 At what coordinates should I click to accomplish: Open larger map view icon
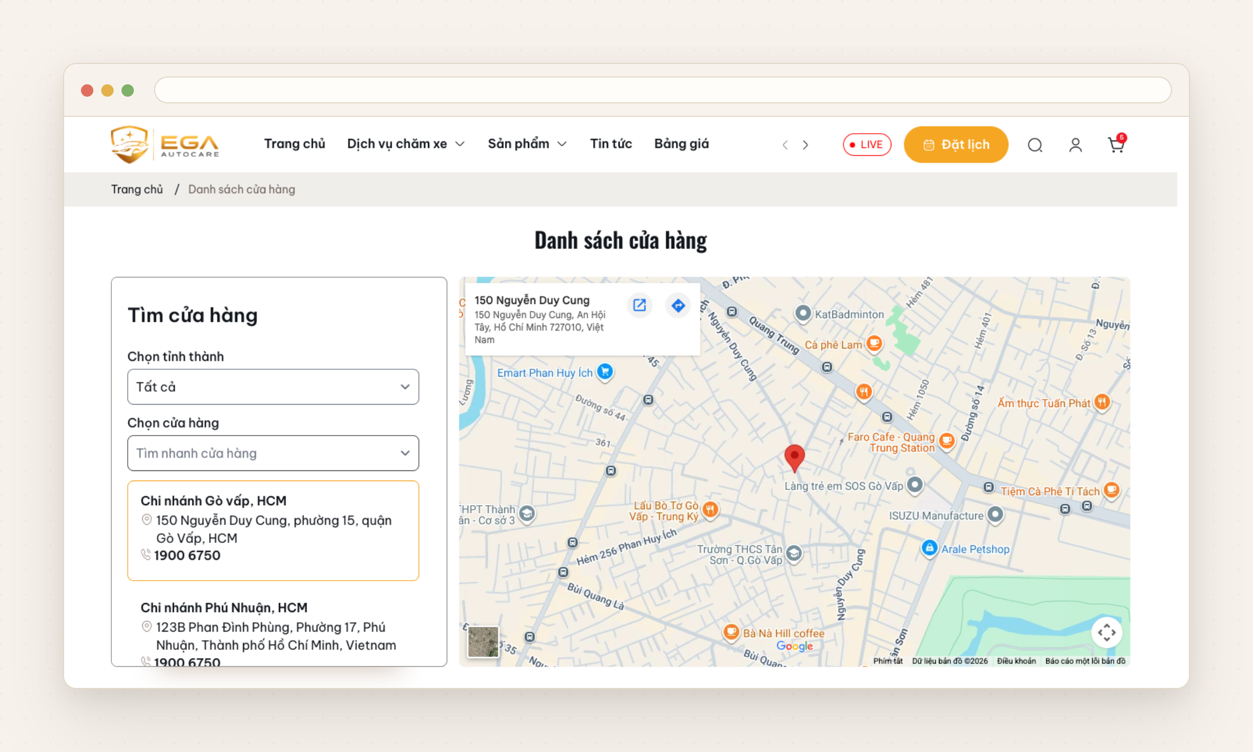[x=639, y=305]
